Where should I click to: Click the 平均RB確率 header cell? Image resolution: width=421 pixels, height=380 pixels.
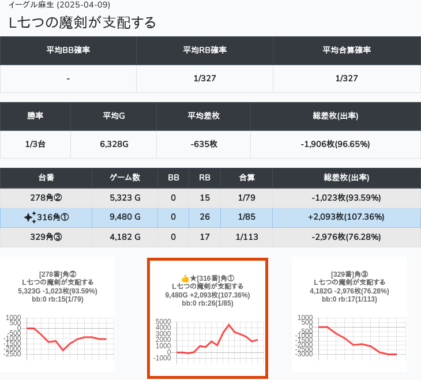[205, 50]
